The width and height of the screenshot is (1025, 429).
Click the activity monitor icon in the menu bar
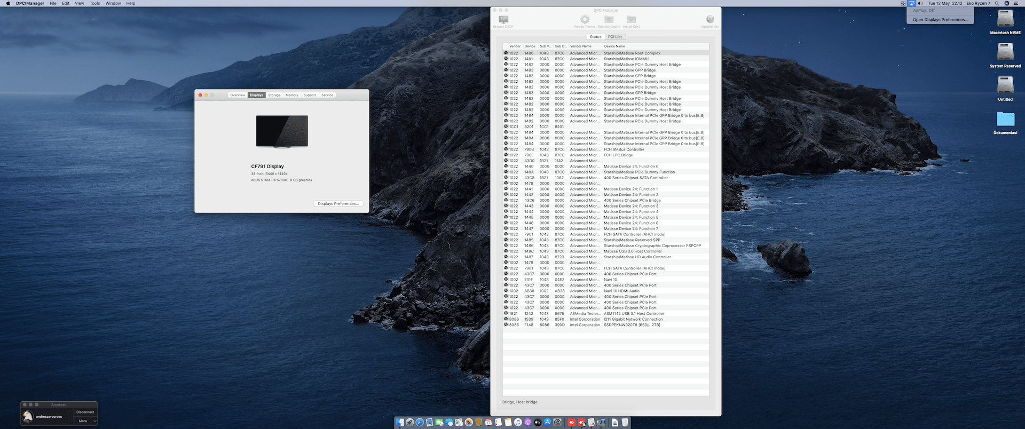pyautogui.click(x=903, y=3)
